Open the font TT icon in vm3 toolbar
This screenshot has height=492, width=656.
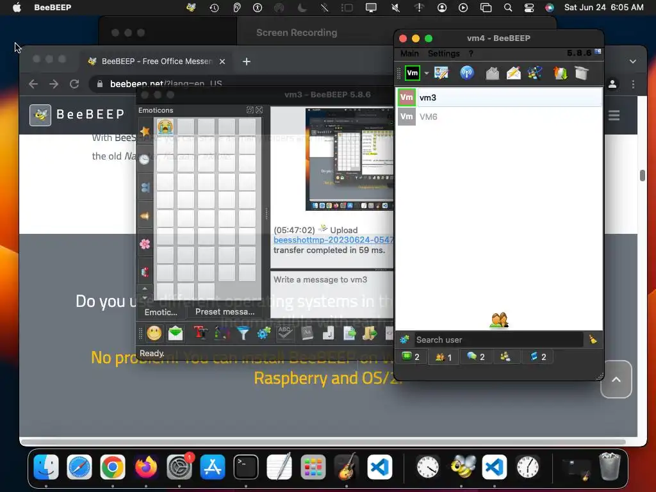(x=201, y=333)
